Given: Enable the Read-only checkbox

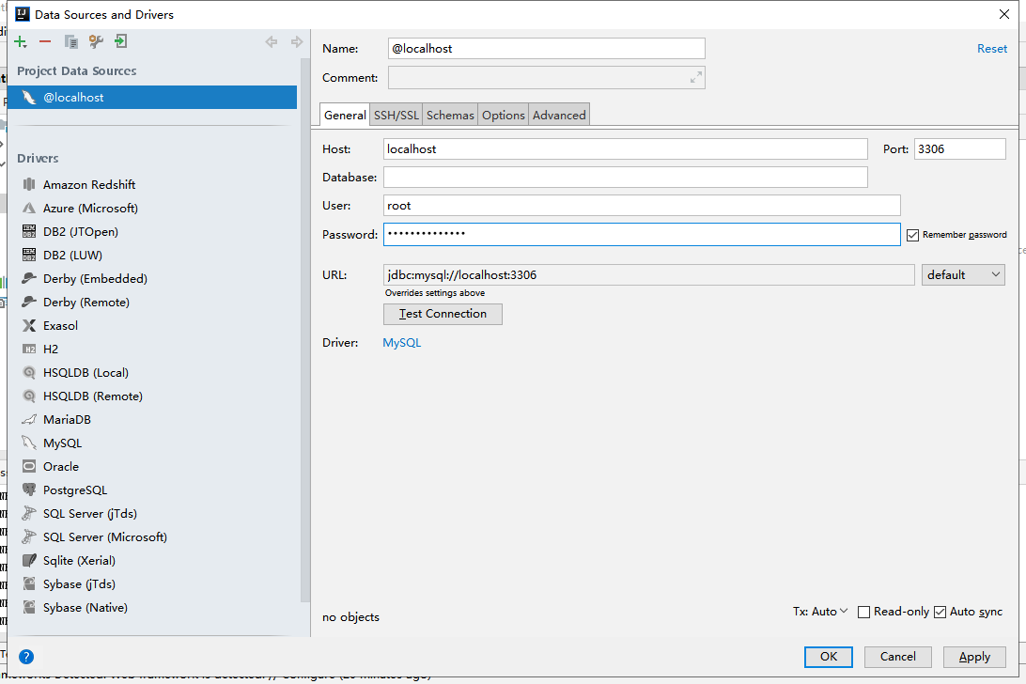Looking at the screenshot, I should click(863, 612).
